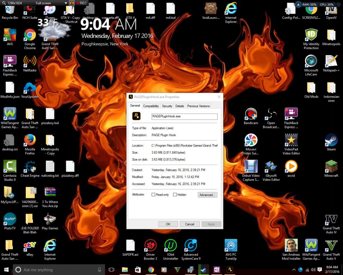Screen dimensions: 343x275
Task: Open Steam from the taskbar
Action: (203, 269)
